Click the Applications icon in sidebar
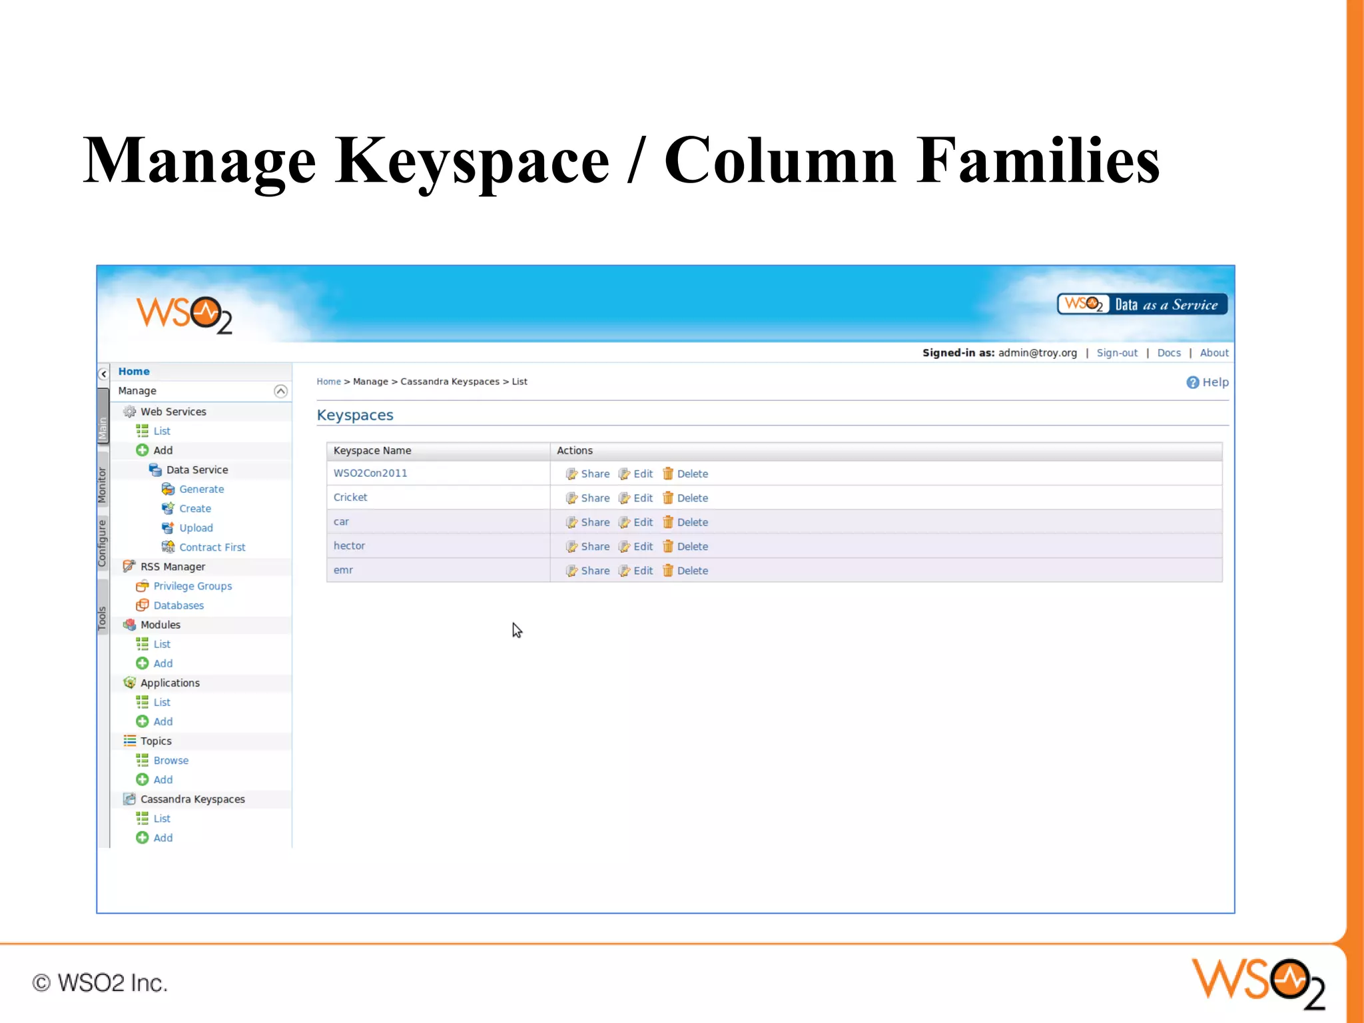This screenshot has height=1023, width=1364. click(x=129, y=683)
